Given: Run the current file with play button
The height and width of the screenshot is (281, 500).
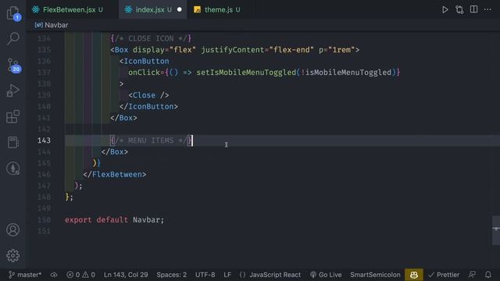Looking at the screenshot, I should 445,9.
